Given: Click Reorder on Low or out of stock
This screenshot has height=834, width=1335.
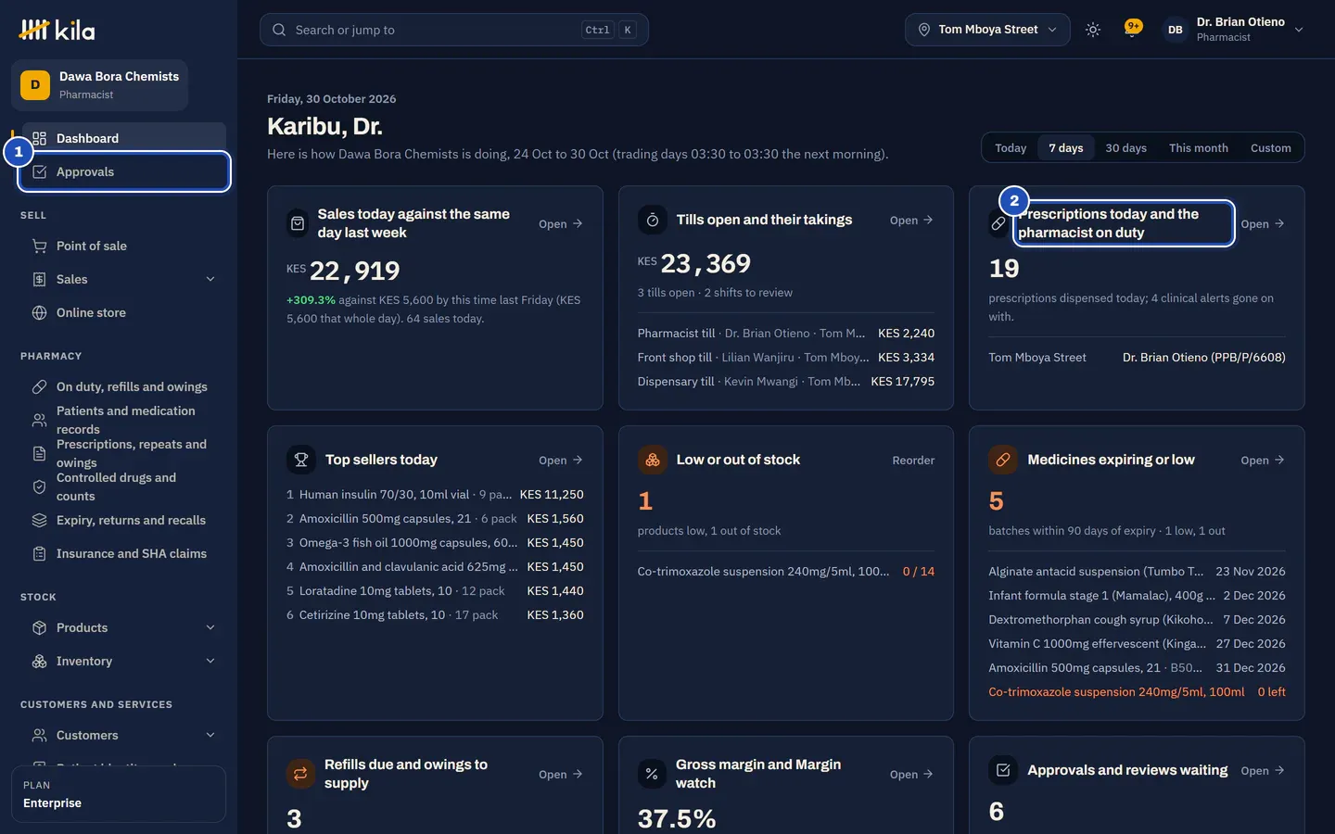Looking at the screenshot, I should 913,460.
